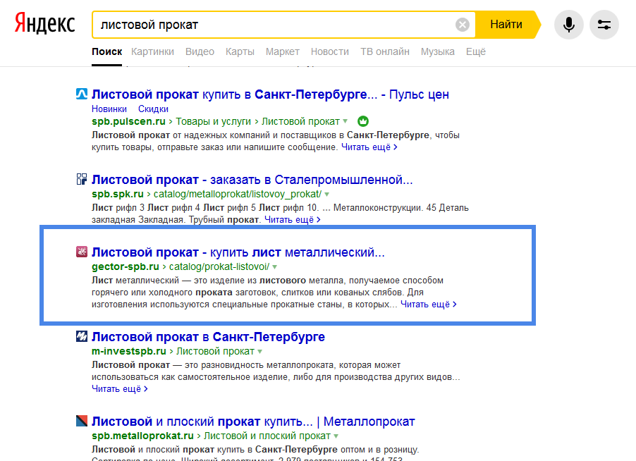The image size is (636, 461).
Task: Activate voice search microphone icon
Action: (x=569, y=25)
